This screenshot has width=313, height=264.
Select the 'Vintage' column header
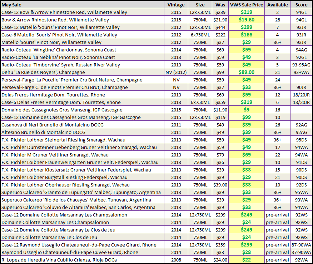(176, 5)
